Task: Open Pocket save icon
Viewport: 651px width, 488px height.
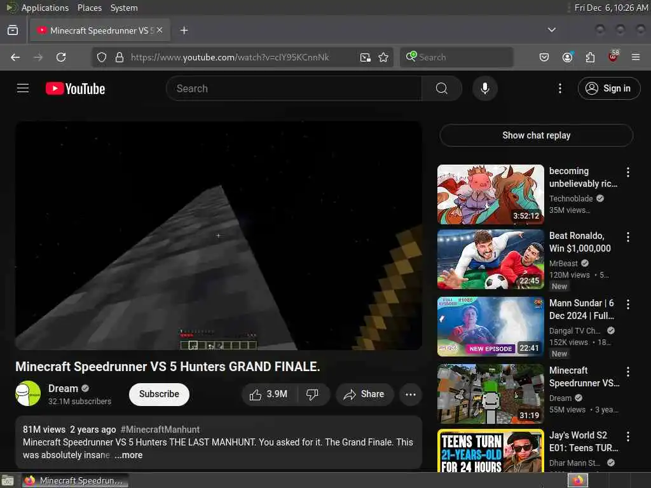Action: [x=544, y=57]
